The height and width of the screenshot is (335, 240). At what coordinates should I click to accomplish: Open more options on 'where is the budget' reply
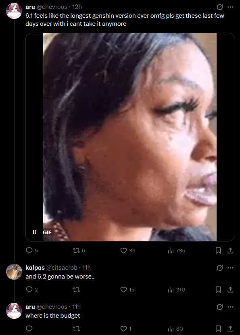coord(230,307)
